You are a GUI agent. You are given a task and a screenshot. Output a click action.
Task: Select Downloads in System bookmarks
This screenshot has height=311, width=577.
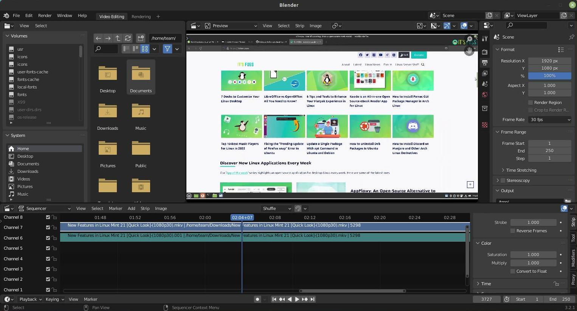28,171
